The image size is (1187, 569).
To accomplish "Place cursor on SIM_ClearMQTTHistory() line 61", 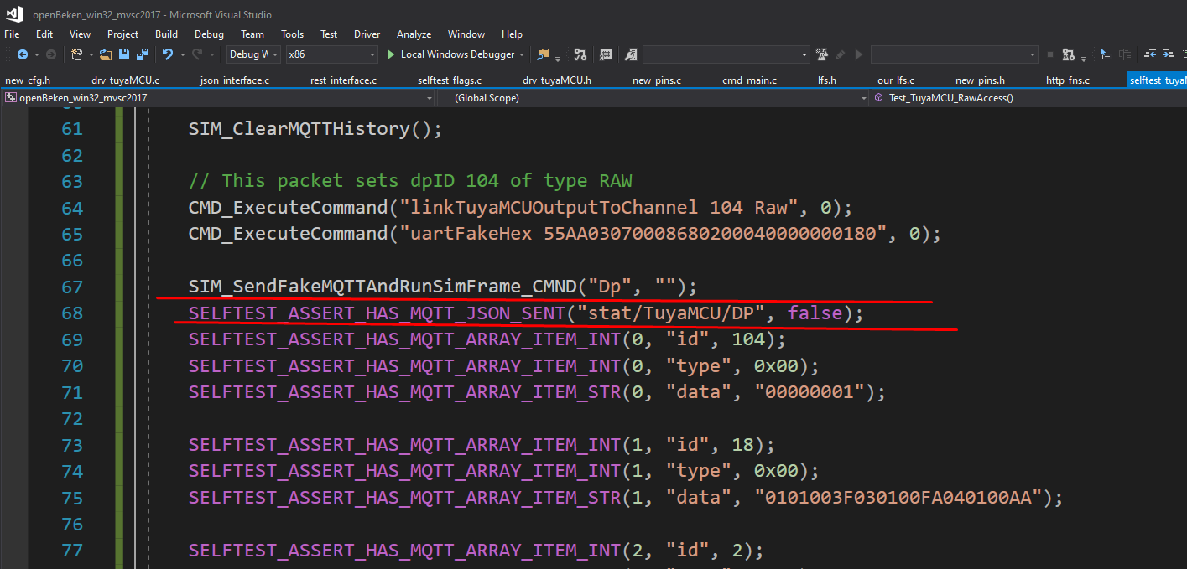I will click(x=315, y=129).
